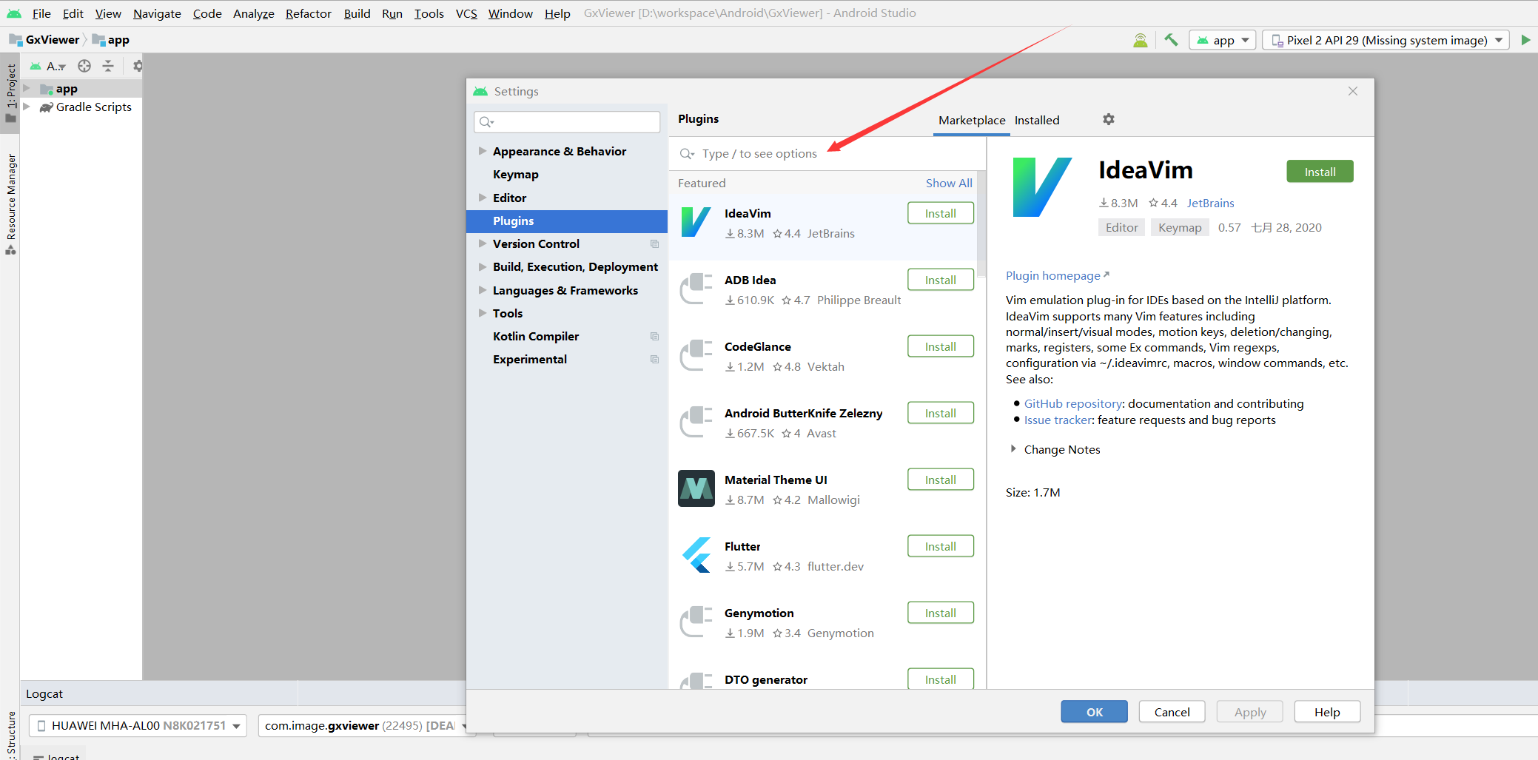The width and height of the screenshot is (1538, 760).
Task: Click the project-level marker next to Version Control
Action: point(654,243)
